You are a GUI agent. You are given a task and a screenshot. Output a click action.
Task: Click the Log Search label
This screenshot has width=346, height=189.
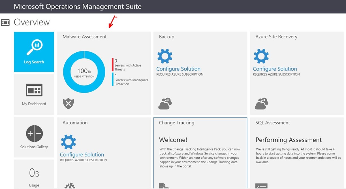[x=34, y=62]
